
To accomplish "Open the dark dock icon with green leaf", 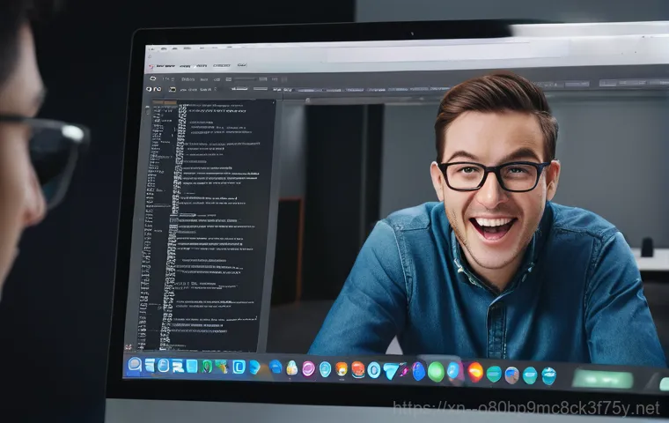I will tap(208, 367).
